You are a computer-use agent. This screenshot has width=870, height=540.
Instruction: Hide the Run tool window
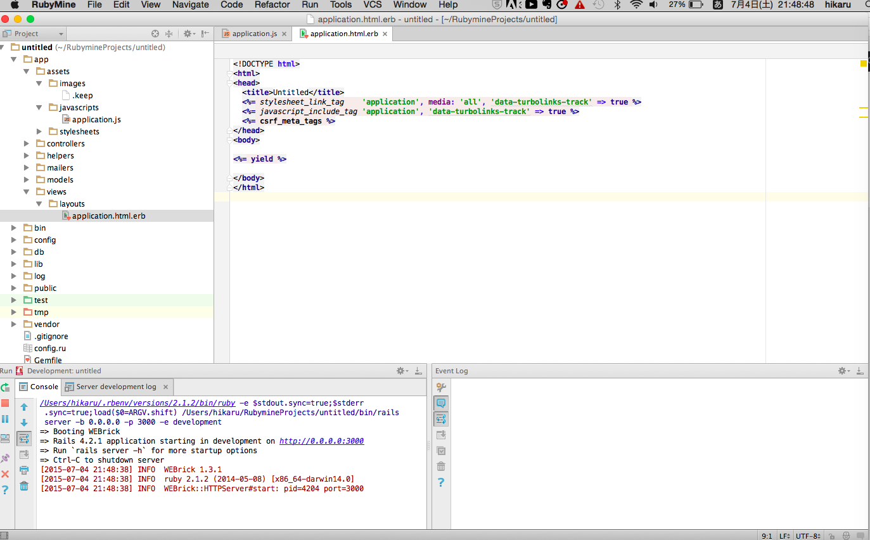tap(418, 371)
